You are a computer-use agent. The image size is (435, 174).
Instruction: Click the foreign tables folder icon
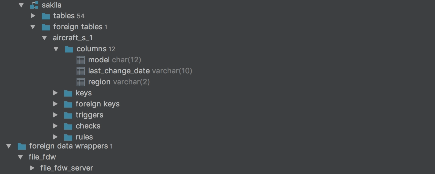tap(46, 27)
